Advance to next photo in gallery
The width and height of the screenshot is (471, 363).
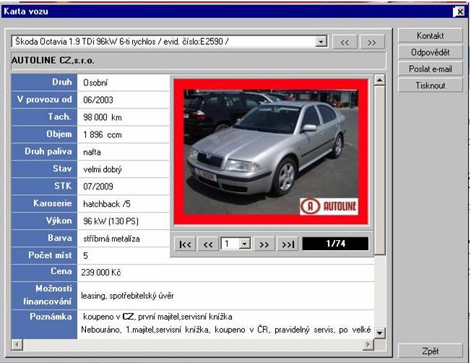(264, 244)
